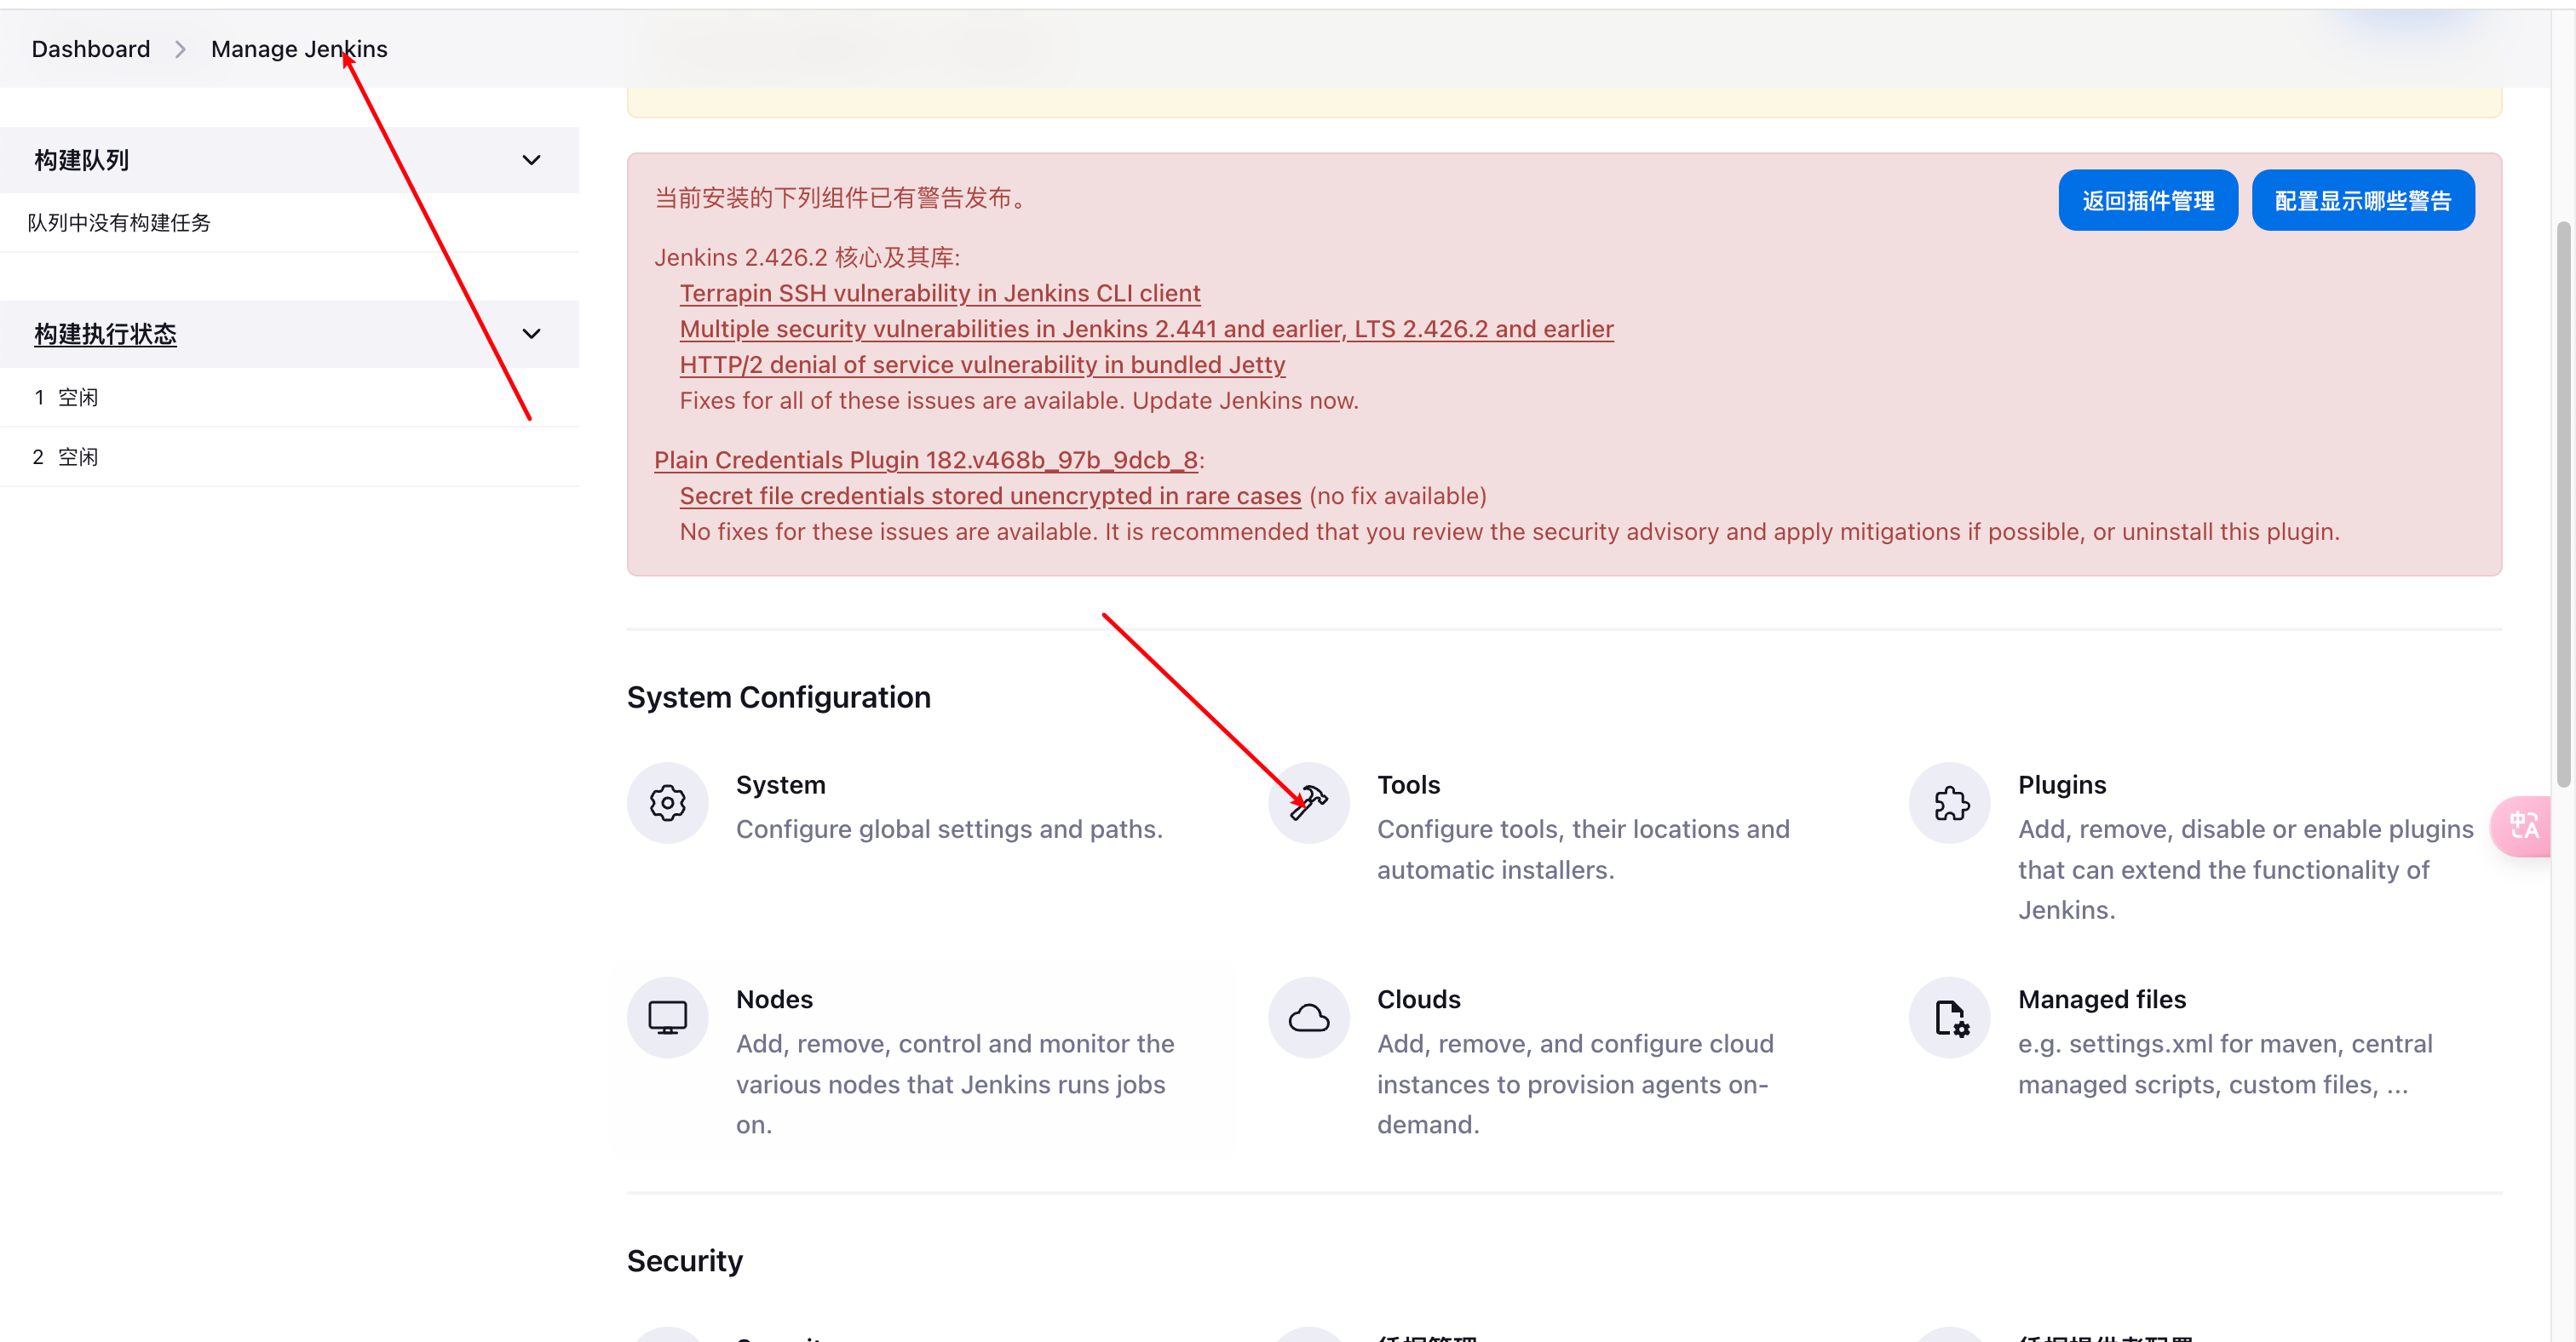Open HTTP/2 denial of service link
2576x1342 pixels.
[982, 364]
